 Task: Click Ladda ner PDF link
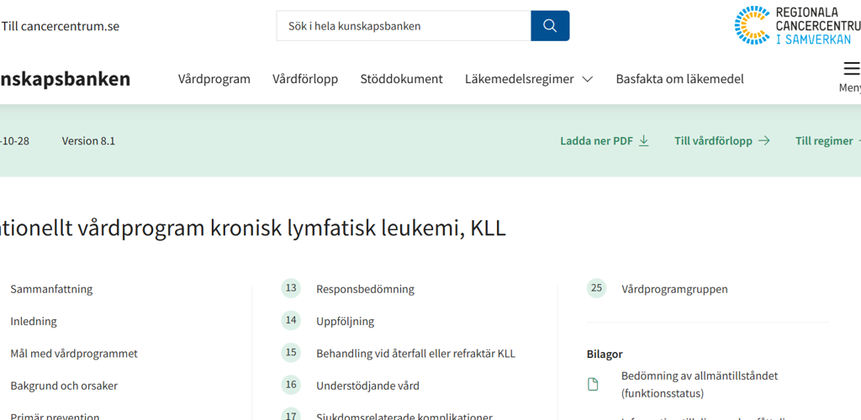point(597,141)
